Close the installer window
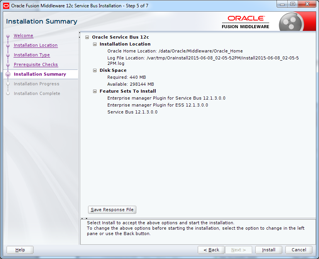The height and width of the screenshot is (259, 319). point(307,4)
